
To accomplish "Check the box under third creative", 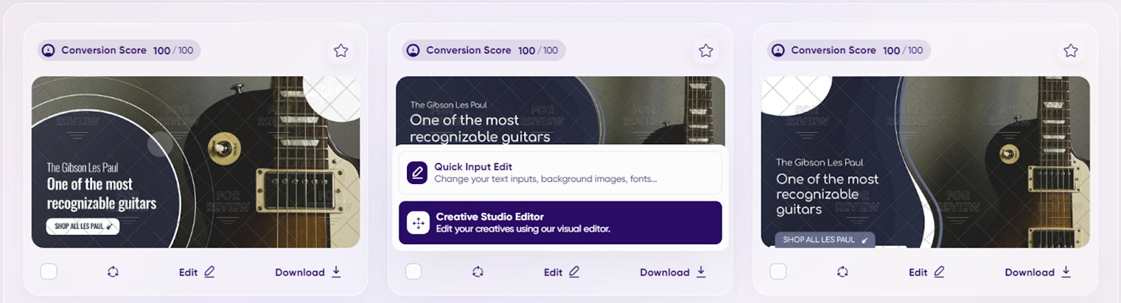I will coord(778,272).
